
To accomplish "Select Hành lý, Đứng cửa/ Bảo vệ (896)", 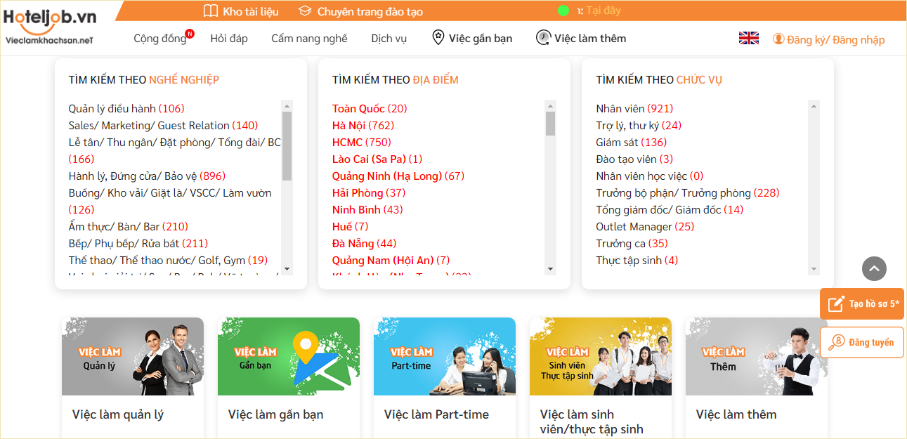I will tap(147, 176).
